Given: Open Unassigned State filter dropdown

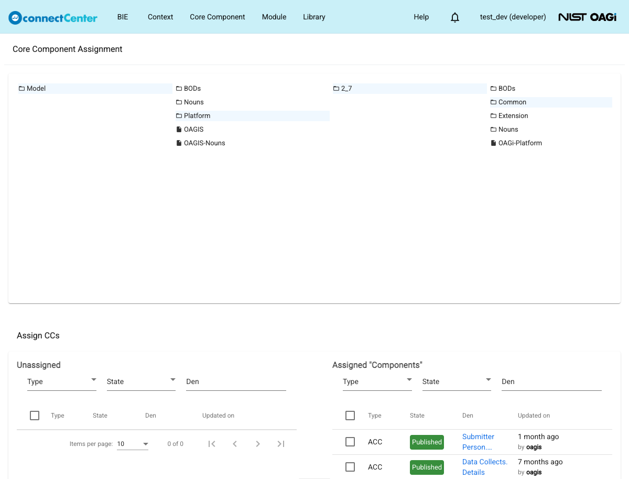Looking at the screenshot, I should (141, 381).
